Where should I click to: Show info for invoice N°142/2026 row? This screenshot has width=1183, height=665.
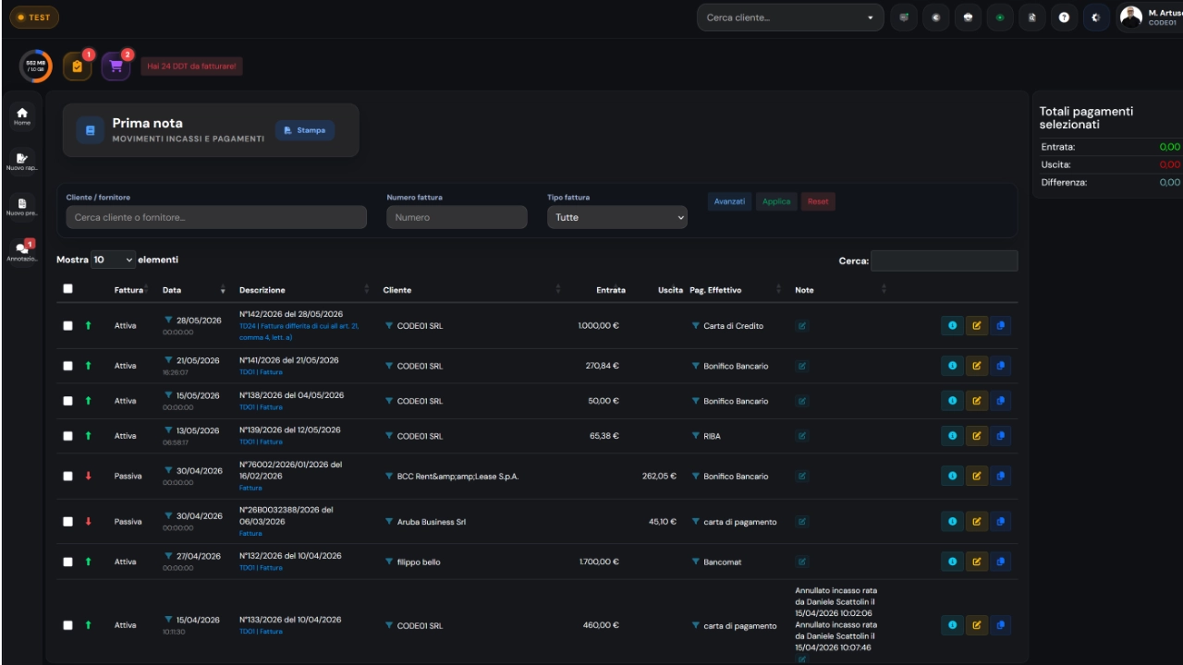pyautogui.click(x=952, y=326)
